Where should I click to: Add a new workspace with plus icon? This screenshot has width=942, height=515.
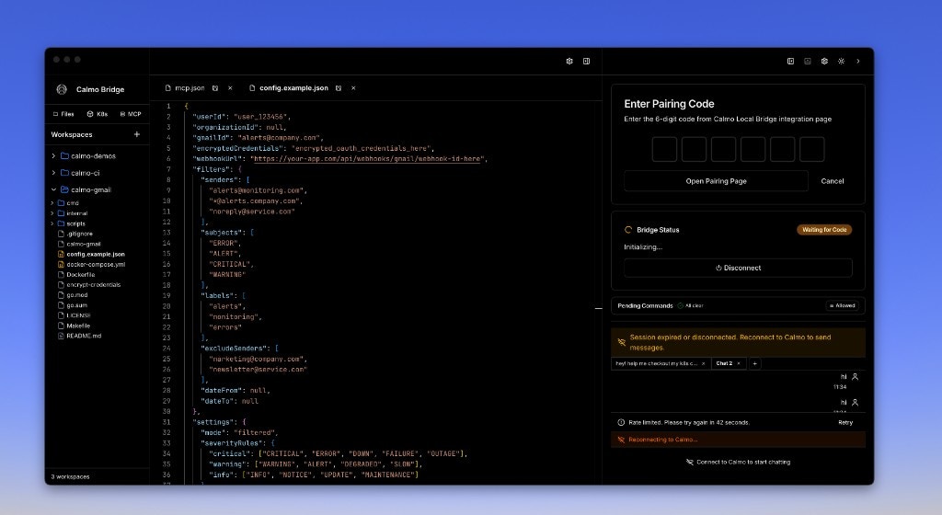(x=137, y=134)
